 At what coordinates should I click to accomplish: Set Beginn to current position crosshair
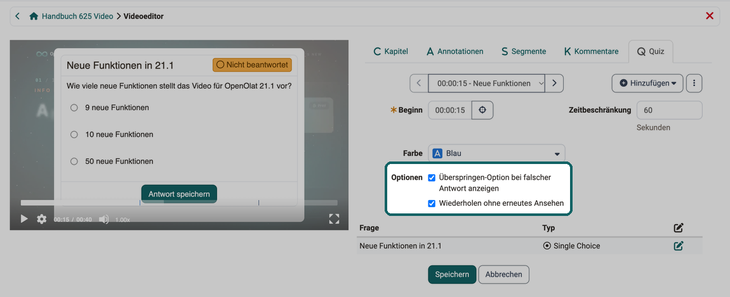pyautogui.click(x=482, y=110)
